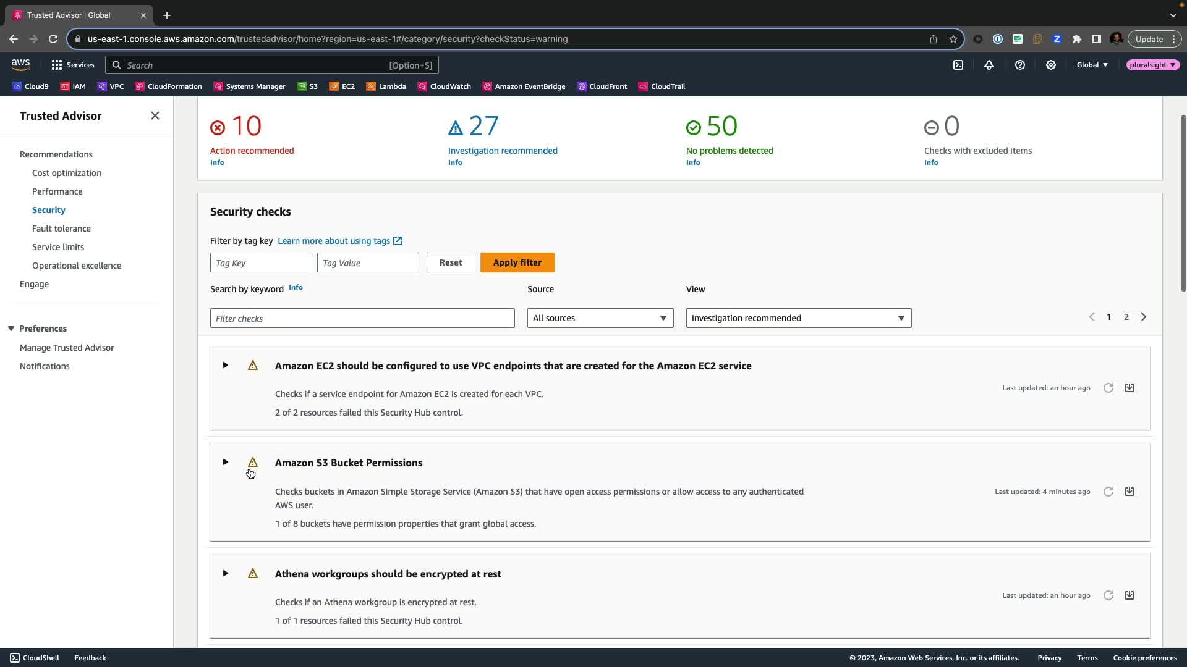Click the Apply filter button

tap(517, 262)
